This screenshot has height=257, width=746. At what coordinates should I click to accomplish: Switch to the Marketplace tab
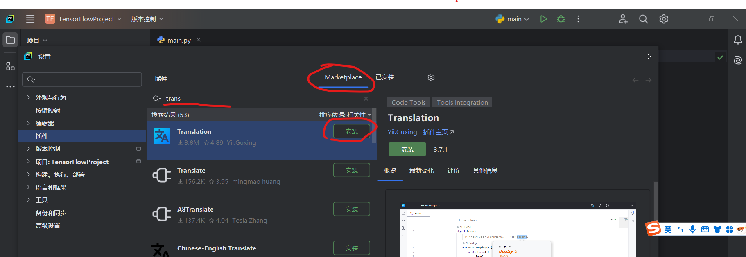pyautogui.click(x=343, y=77)
